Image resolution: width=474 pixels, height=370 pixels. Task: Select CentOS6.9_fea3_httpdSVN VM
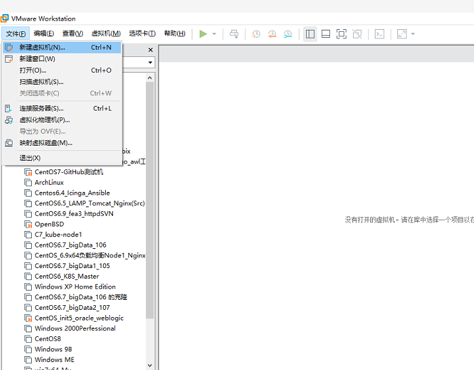click(x=74, y=214)
